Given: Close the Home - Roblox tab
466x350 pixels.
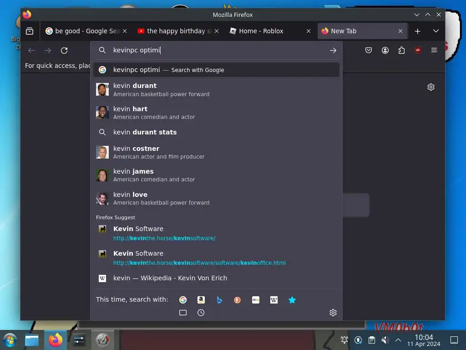Looking at the screenshot, I should [x=309, y=31].
